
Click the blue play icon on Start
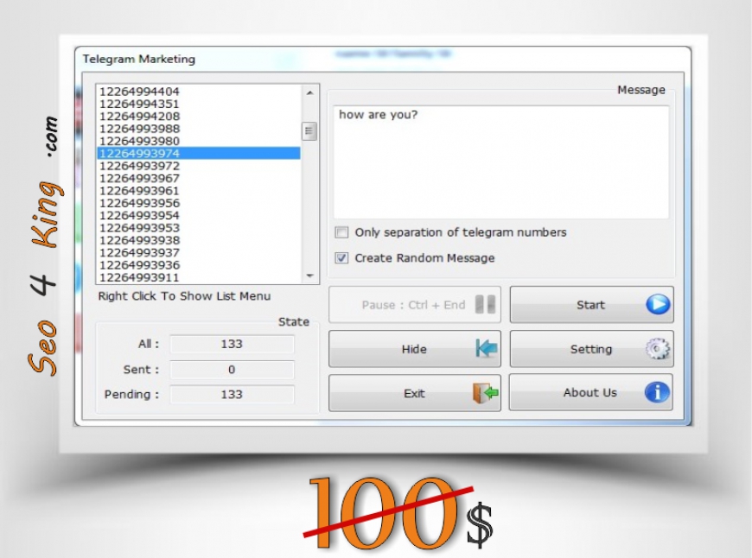click(658, 304)
